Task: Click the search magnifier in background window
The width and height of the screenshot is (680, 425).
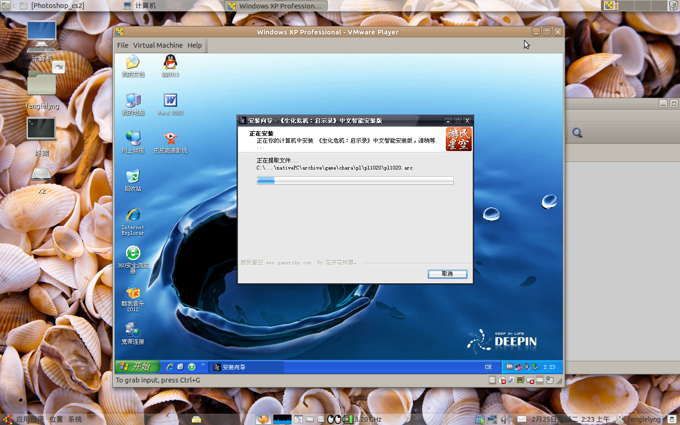Action: point(577,133)
